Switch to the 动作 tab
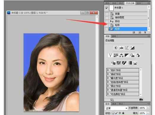The height and width of the screenshot is (115, 155). (x=139, y=3)
